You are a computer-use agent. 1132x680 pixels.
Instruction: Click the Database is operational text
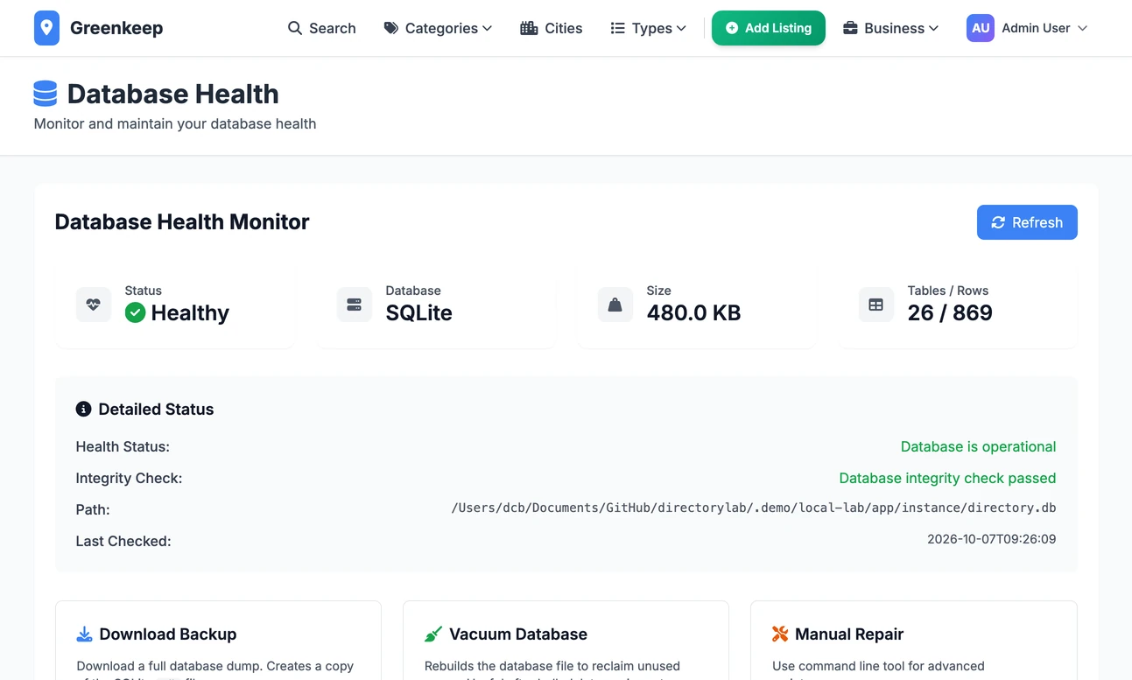point(978,446)
